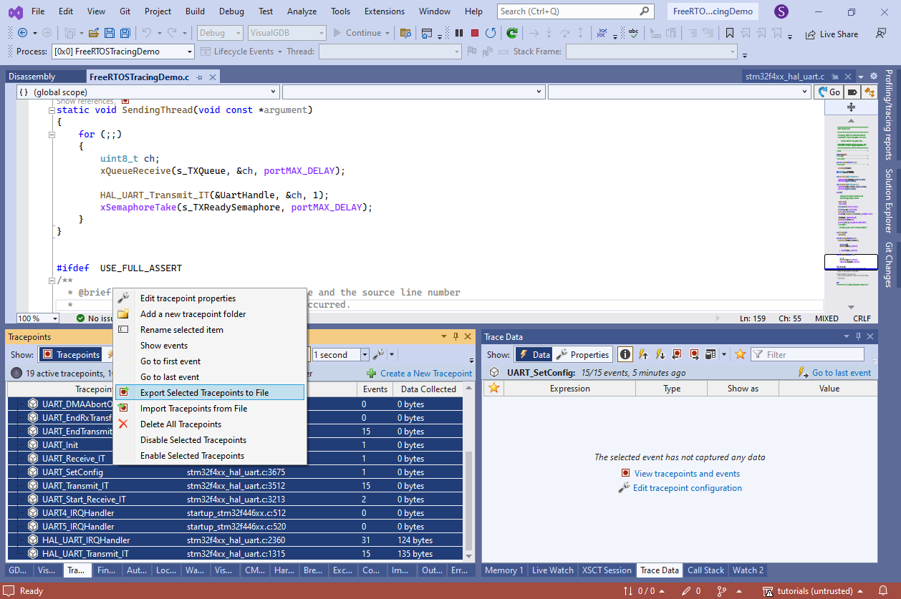Click the split editor handle above minimap

point(851,107)
